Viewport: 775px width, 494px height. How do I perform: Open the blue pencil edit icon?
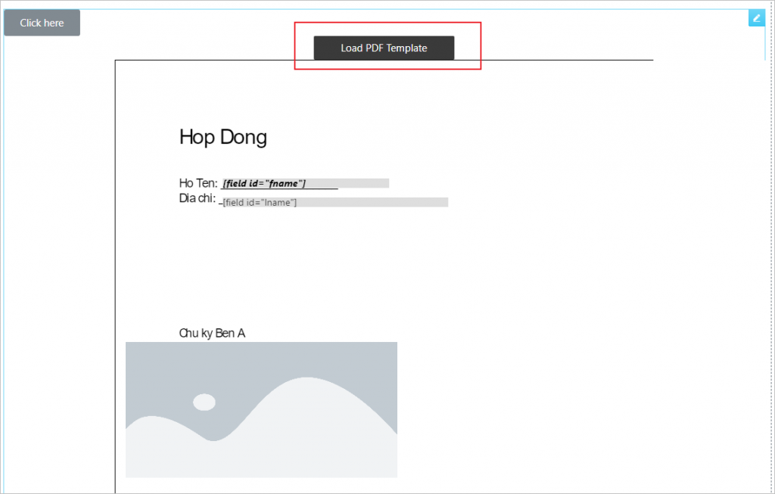click(x=756, y=18)
